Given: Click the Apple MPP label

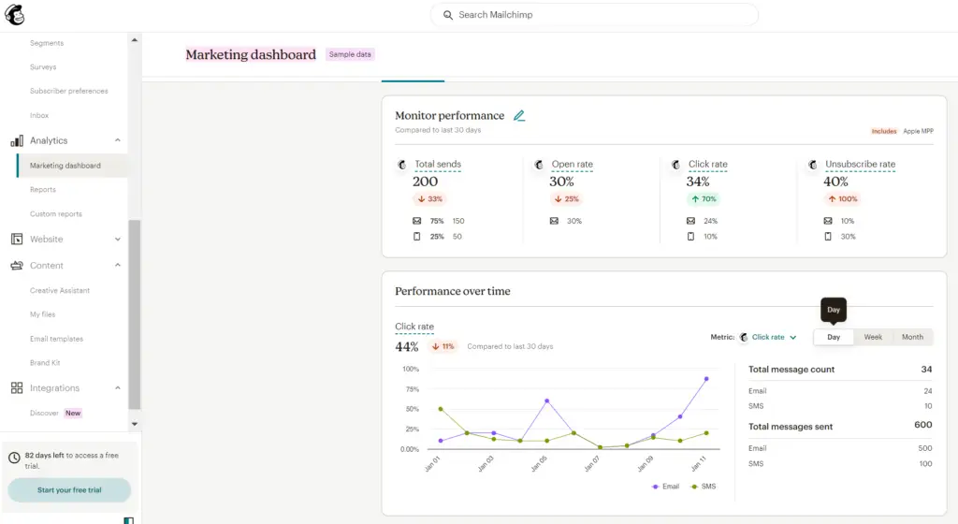Looking at the screenshot, I should coord(919,131).
